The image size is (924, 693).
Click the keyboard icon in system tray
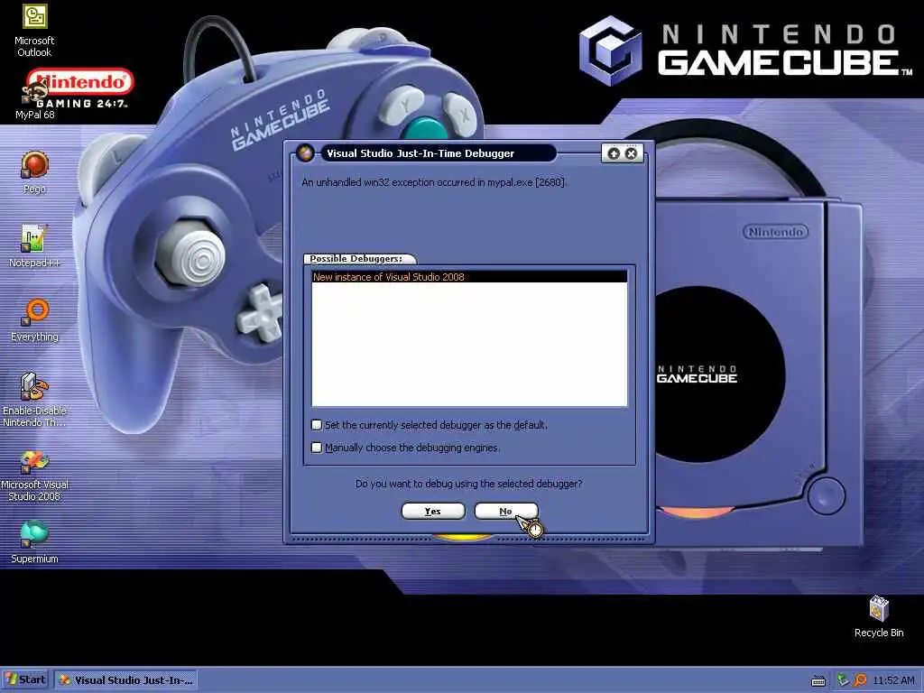click(818, 680)
